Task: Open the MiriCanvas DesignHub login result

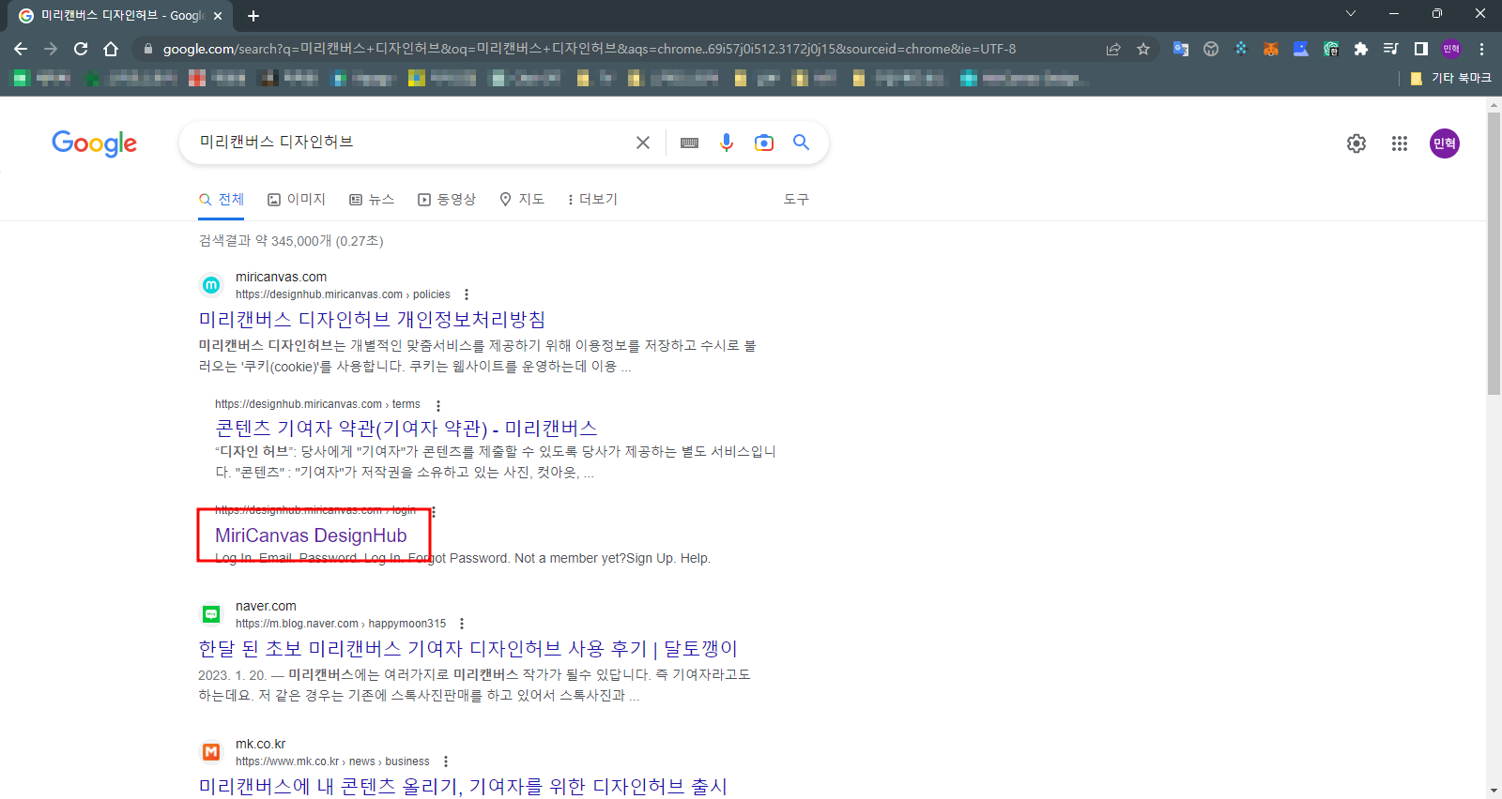Action: (x=311, y=535)
